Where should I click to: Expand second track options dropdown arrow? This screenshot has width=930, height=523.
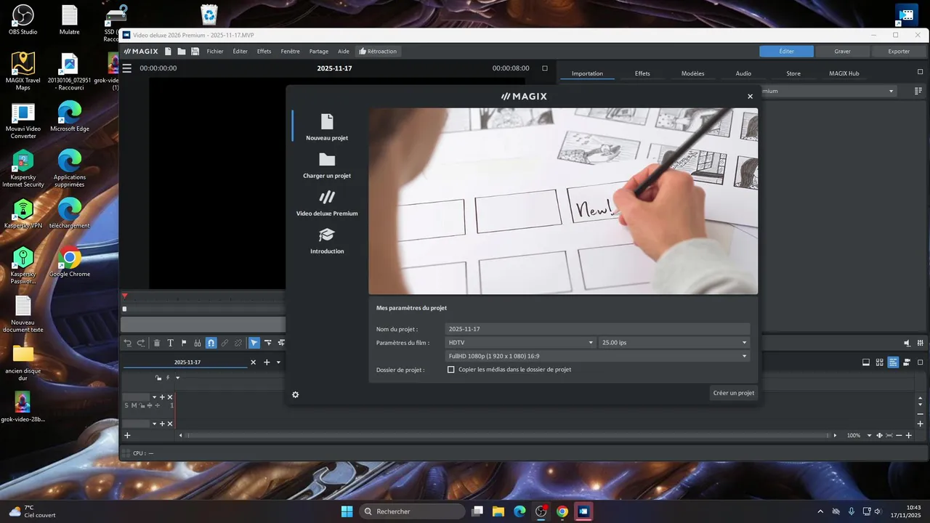pyautogui.click(x=154, y=423)
